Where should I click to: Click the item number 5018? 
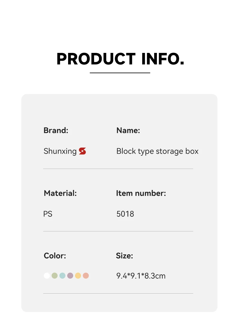(x=125, y=214)
